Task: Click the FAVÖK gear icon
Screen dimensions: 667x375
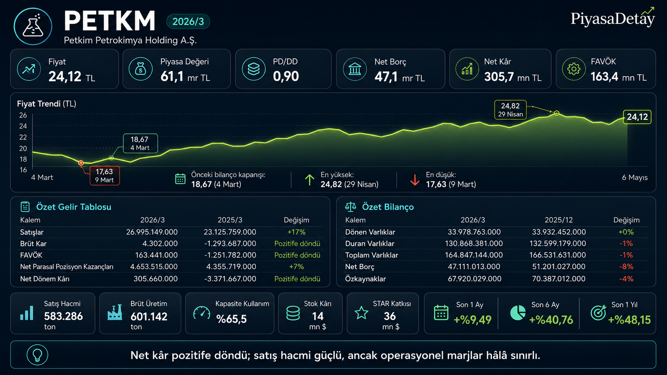Action: (574, 69)
